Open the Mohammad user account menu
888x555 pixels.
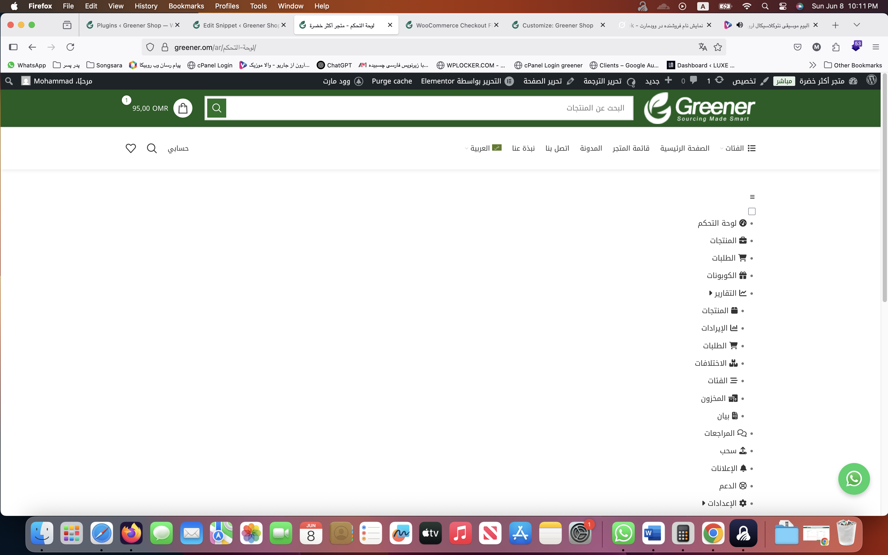point(57,81)
